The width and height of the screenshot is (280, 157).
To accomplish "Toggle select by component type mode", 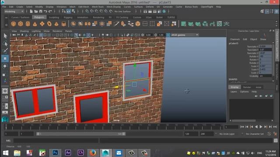I will (73, 11).
